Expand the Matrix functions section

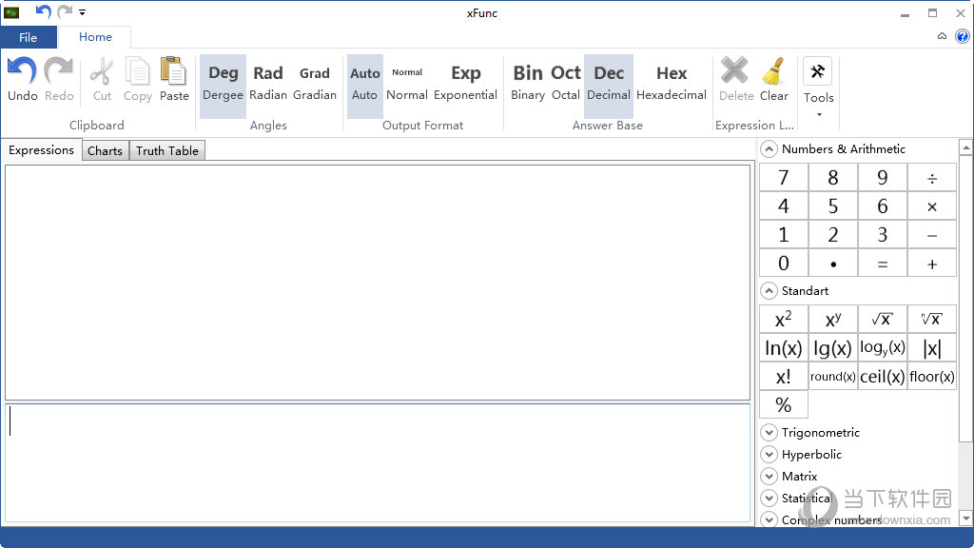point(769,477)
